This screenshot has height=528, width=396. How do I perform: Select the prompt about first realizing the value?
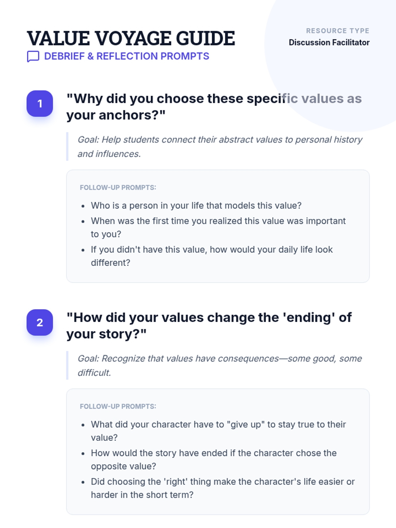(218, 227)
